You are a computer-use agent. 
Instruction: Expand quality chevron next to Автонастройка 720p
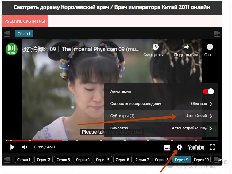[211, 128]
